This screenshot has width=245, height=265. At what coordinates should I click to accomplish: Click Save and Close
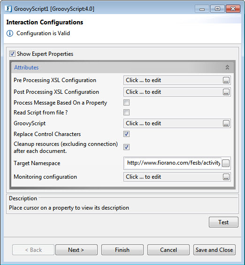[x=214, y=250]
